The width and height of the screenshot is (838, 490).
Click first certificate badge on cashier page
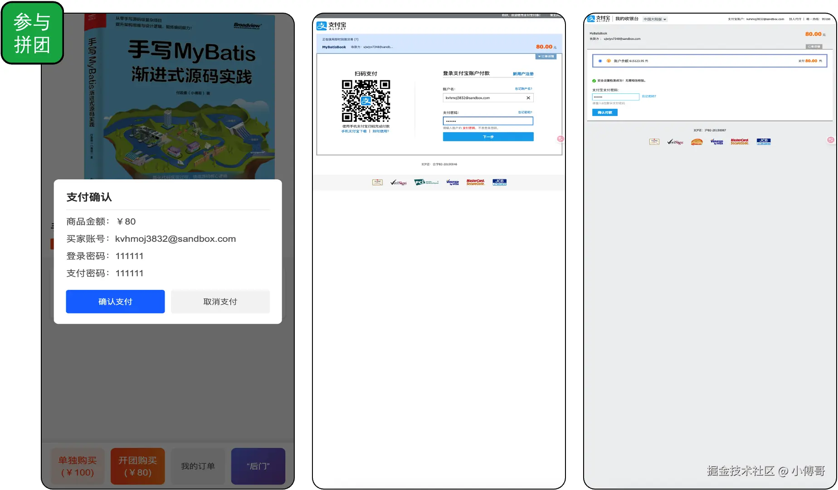(654, 142)
